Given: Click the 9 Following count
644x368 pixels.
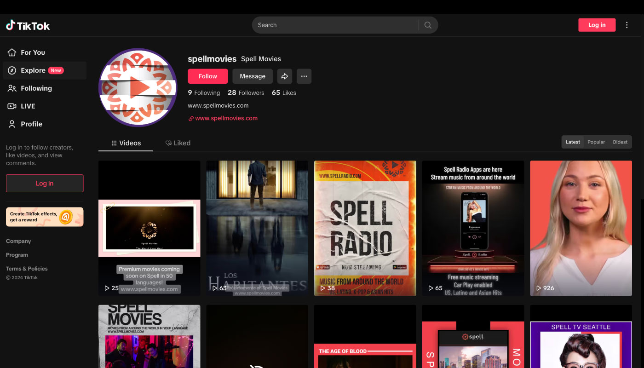Looking at the screenshot, I should coord(204,93).
